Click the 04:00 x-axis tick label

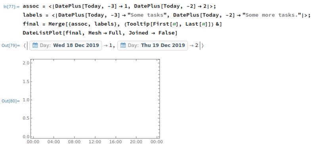click(54, 142)
